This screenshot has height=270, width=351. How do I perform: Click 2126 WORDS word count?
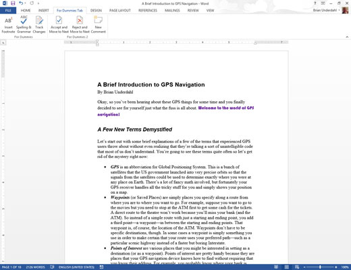point(35,267)
